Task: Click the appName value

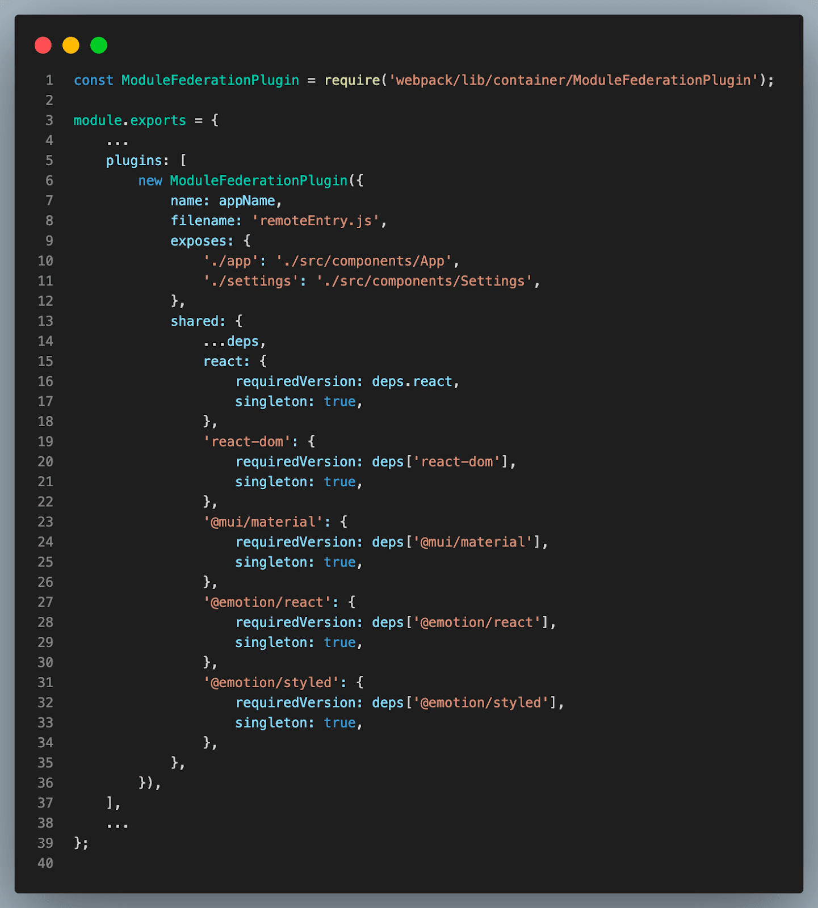Action: click(x=247, y=201)
